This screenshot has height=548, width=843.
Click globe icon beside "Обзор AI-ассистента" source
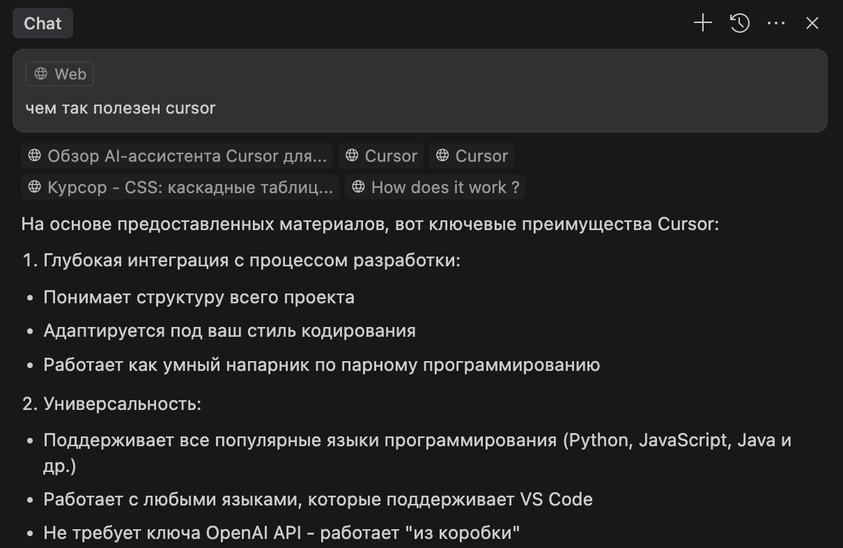34,155
